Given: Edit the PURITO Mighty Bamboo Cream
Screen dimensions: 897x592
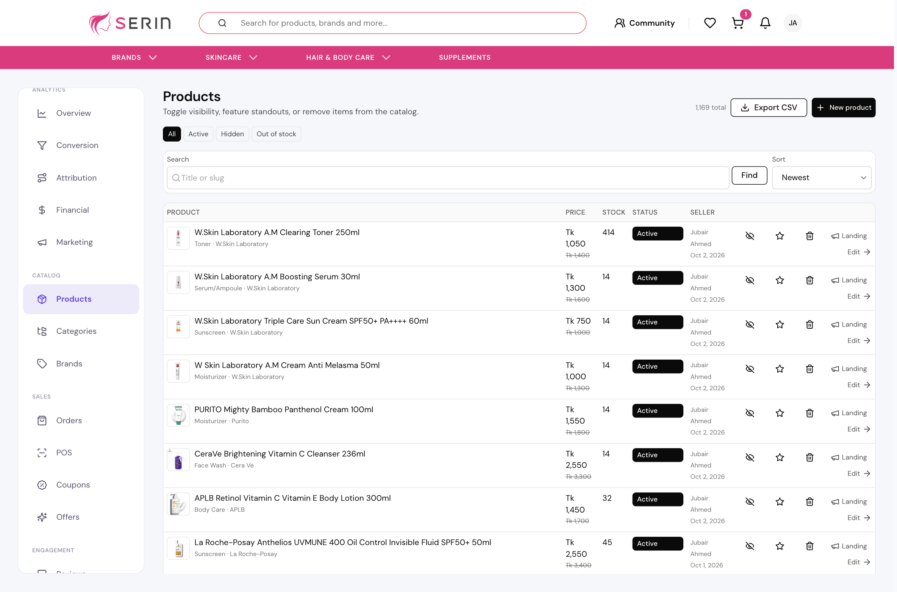Looking at the screenshot, I should click(x=858, y=429).
